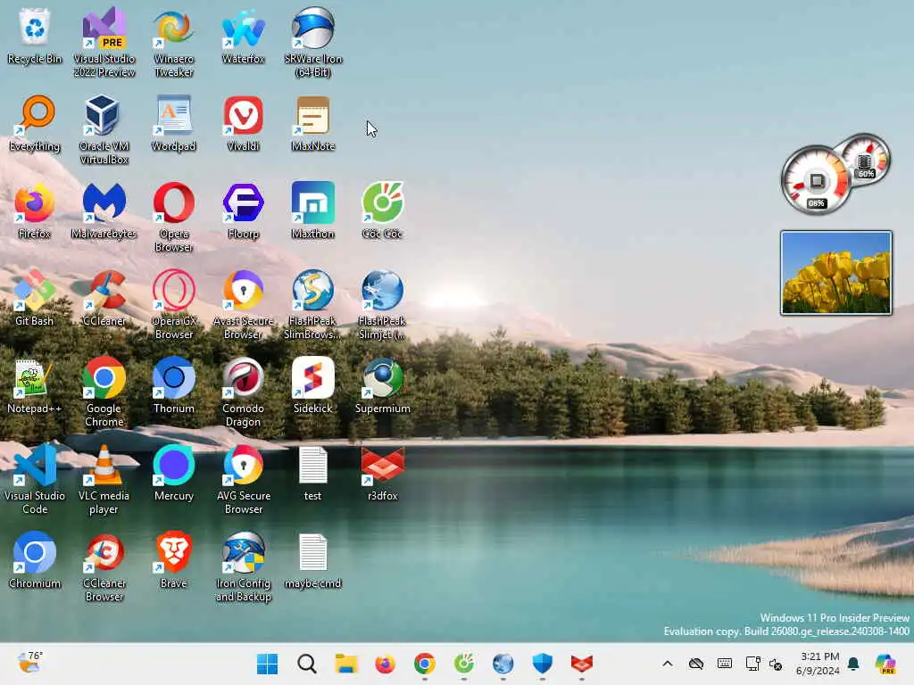The height and width of the screenshot is (685, 914).
Task: Click the Mercury browser desktop icon
Action: [x=174, y=474]
